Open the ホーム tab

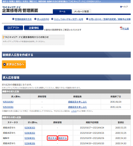pyautogui.click(x=62, y=11)
